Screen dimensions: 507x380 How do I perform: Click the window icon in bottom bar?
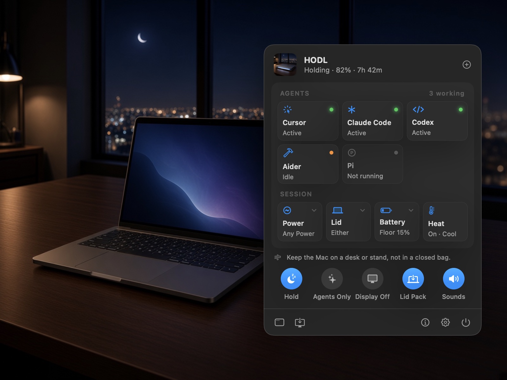pyautogui.click(x=279, y=322)
